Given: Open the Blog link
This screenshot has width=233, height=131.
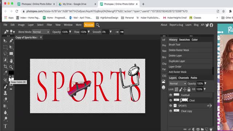Looking at the screenshot, I should (x=196, y=25).
